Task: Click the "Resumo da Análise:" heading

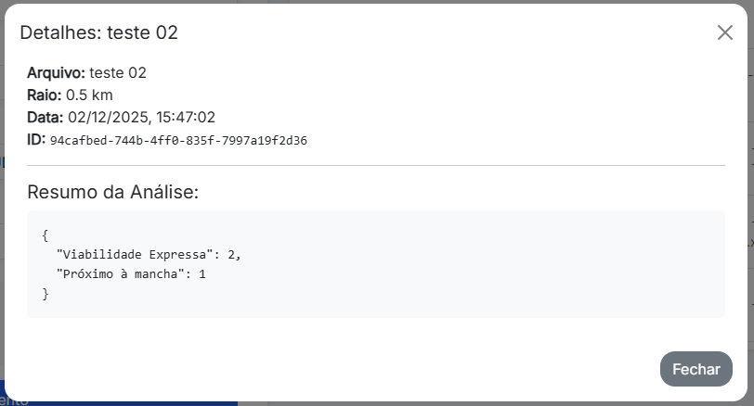Action: click(x=113, y=192)
